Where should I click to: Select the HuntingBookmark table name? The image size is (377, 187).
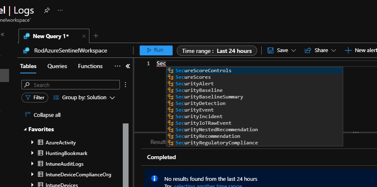(x=66, y=153)
